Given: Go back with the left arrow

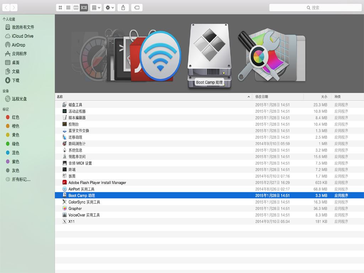Looking at the screenshot, I should pyautogui.click(x=6, y=8).
